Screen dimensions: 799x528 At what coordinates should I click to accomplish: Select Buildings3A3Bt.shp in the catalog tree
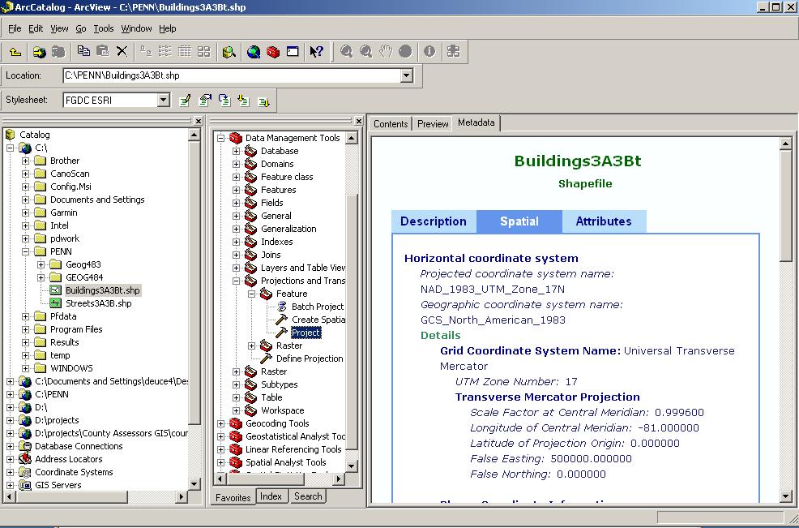pyautogui.click(x=102, y=290)
